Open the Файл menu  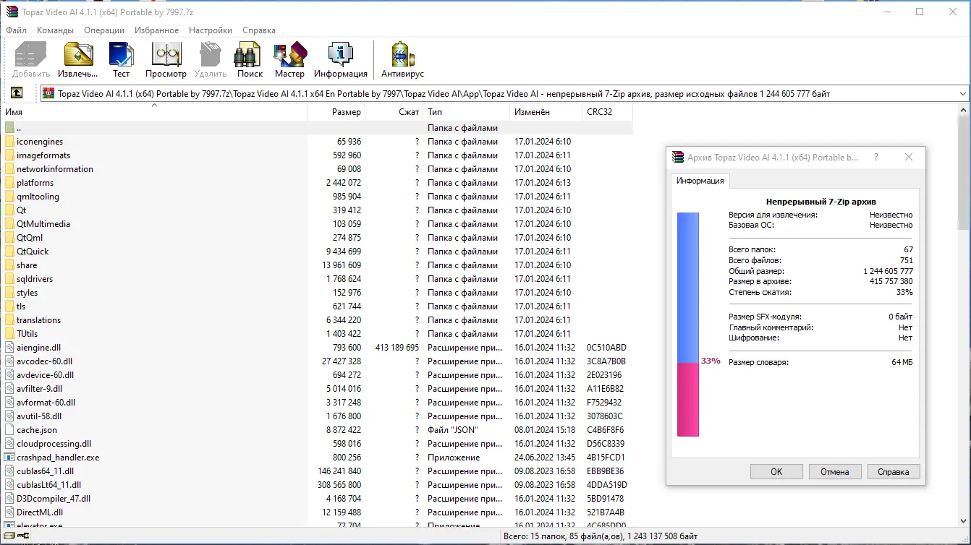coord(15,30)
